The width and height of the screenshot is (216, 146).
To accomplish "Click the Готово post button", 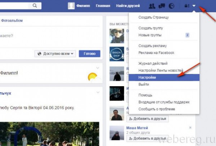I will pos(90,54).
